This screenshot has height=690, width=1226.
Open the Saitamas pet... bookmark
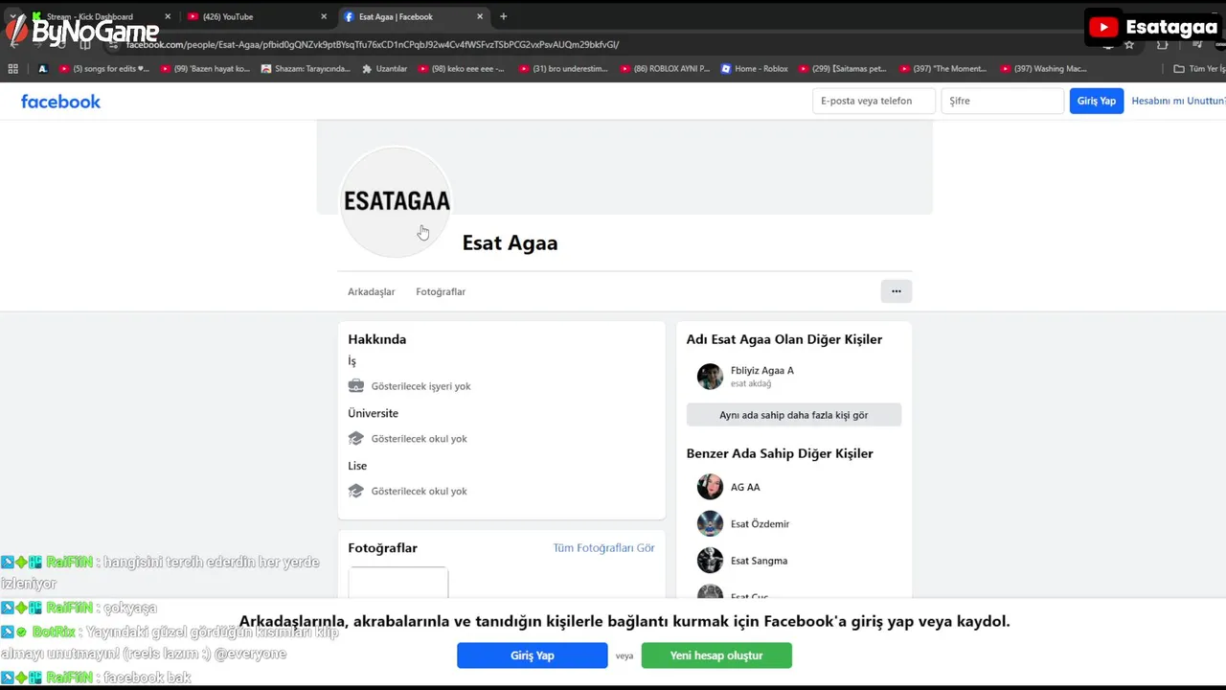[x=842, y=69]
